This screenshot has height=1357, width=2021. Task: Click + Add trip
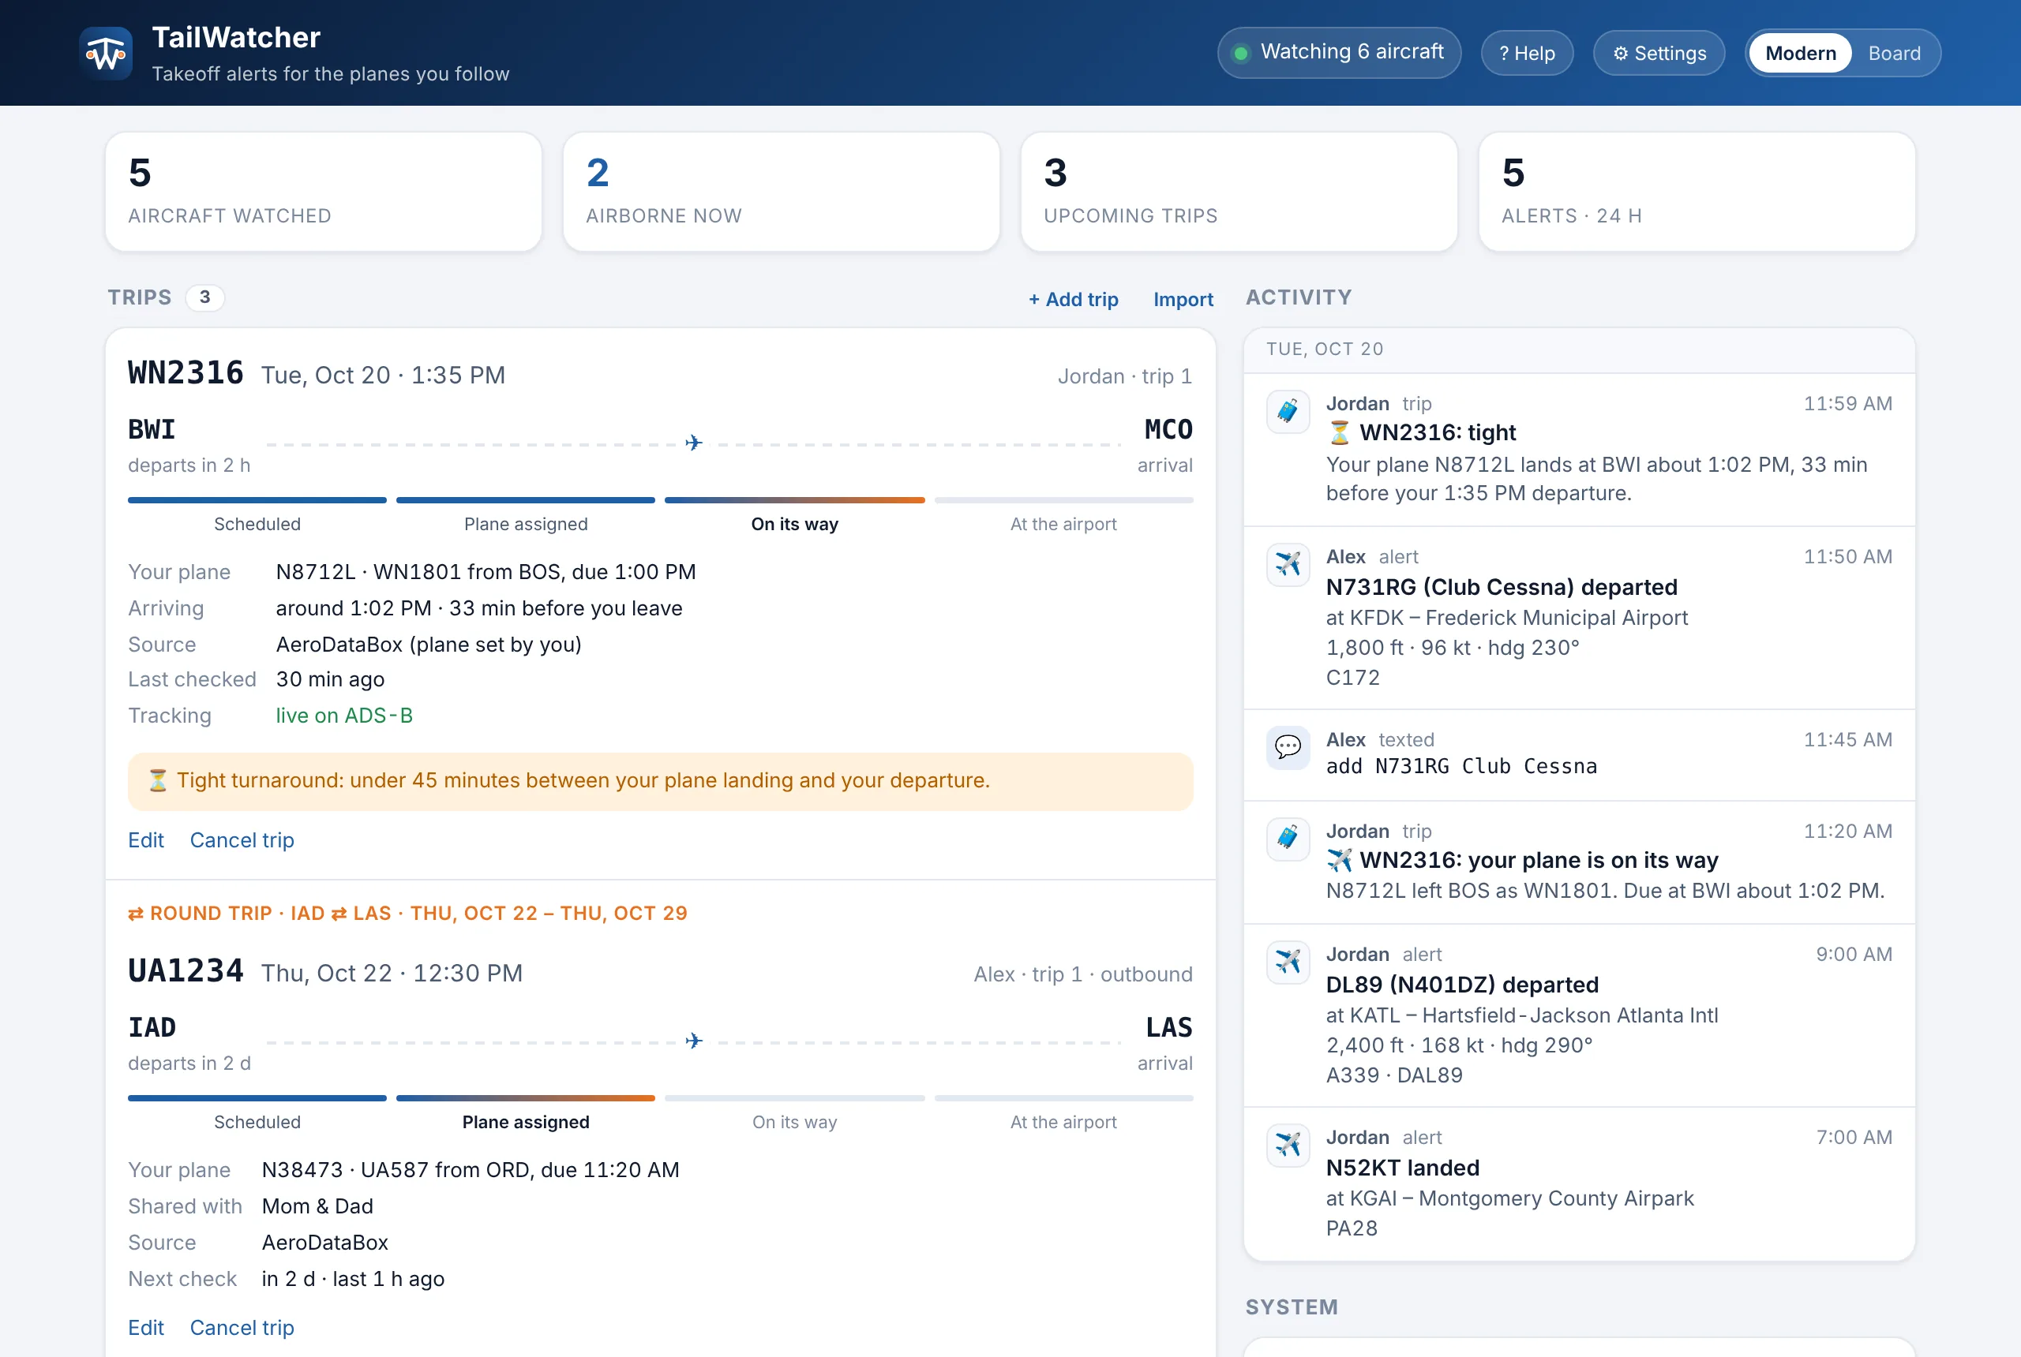[1073, 300]
